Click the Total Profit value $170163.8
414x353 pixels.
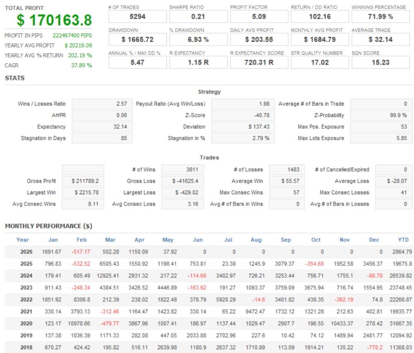[x=54, y=20]
